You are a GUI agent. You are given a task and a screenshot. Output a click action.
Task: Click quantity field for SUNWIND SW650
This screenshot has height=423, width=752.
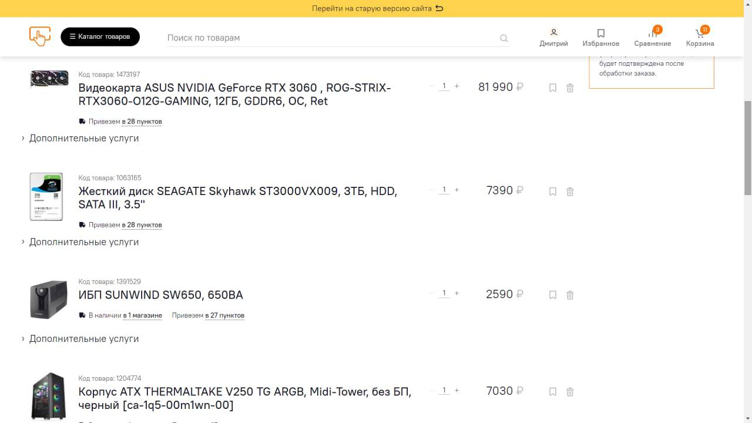[444, 293]
